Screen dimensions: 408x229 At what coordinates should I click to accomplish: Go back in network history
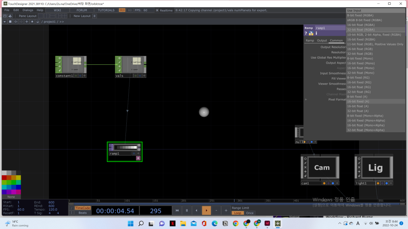click(16, 21)
